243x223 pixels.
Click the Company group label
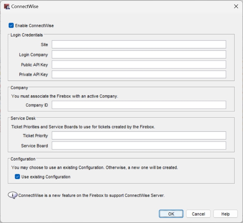click(19, 88)
